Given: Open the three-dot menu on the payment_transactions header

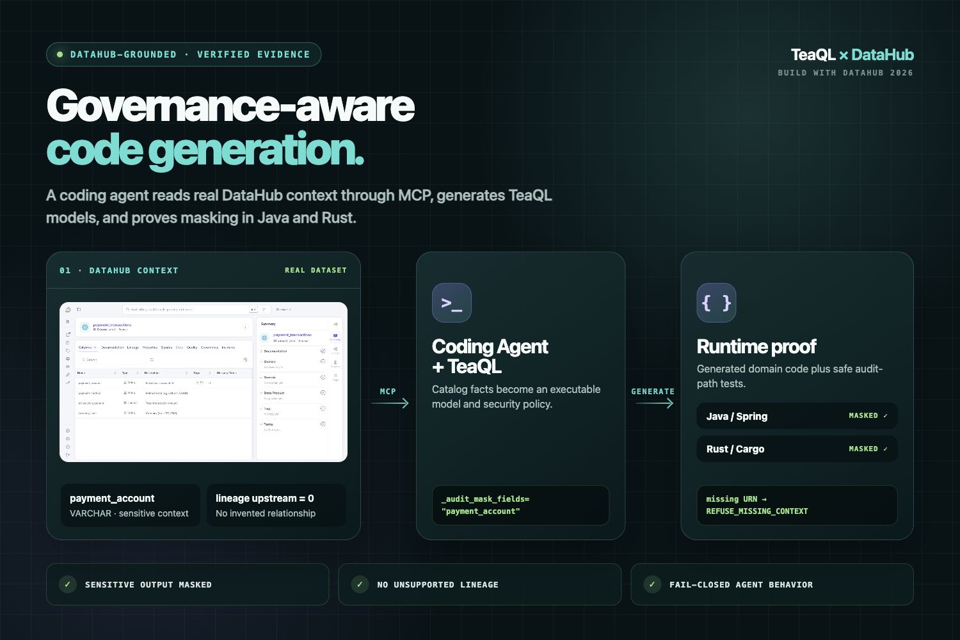Looking at the screenshot, I should point(245,327).
